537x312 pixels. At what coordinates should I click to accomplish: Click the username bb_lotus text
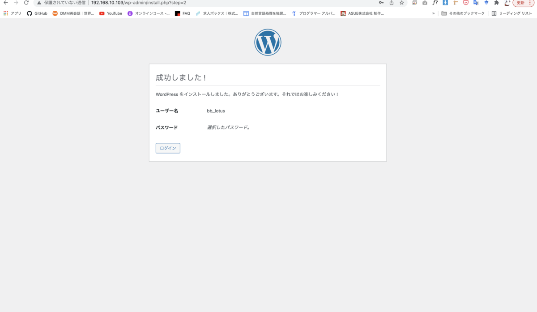point(216,111)
